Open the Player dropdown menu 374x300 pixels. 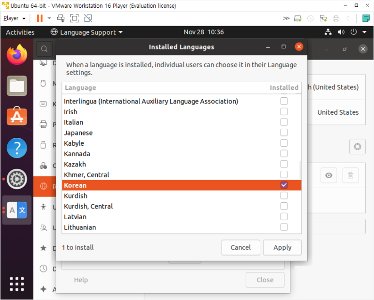click(15, 18)
